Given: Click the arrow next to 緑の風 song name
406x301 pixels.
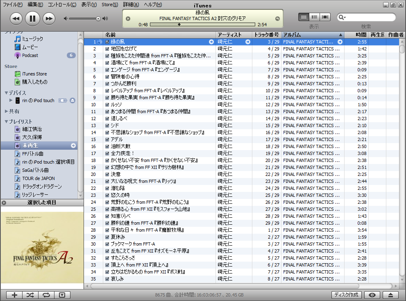Looking at the screenshot, I should click(211, 42).
